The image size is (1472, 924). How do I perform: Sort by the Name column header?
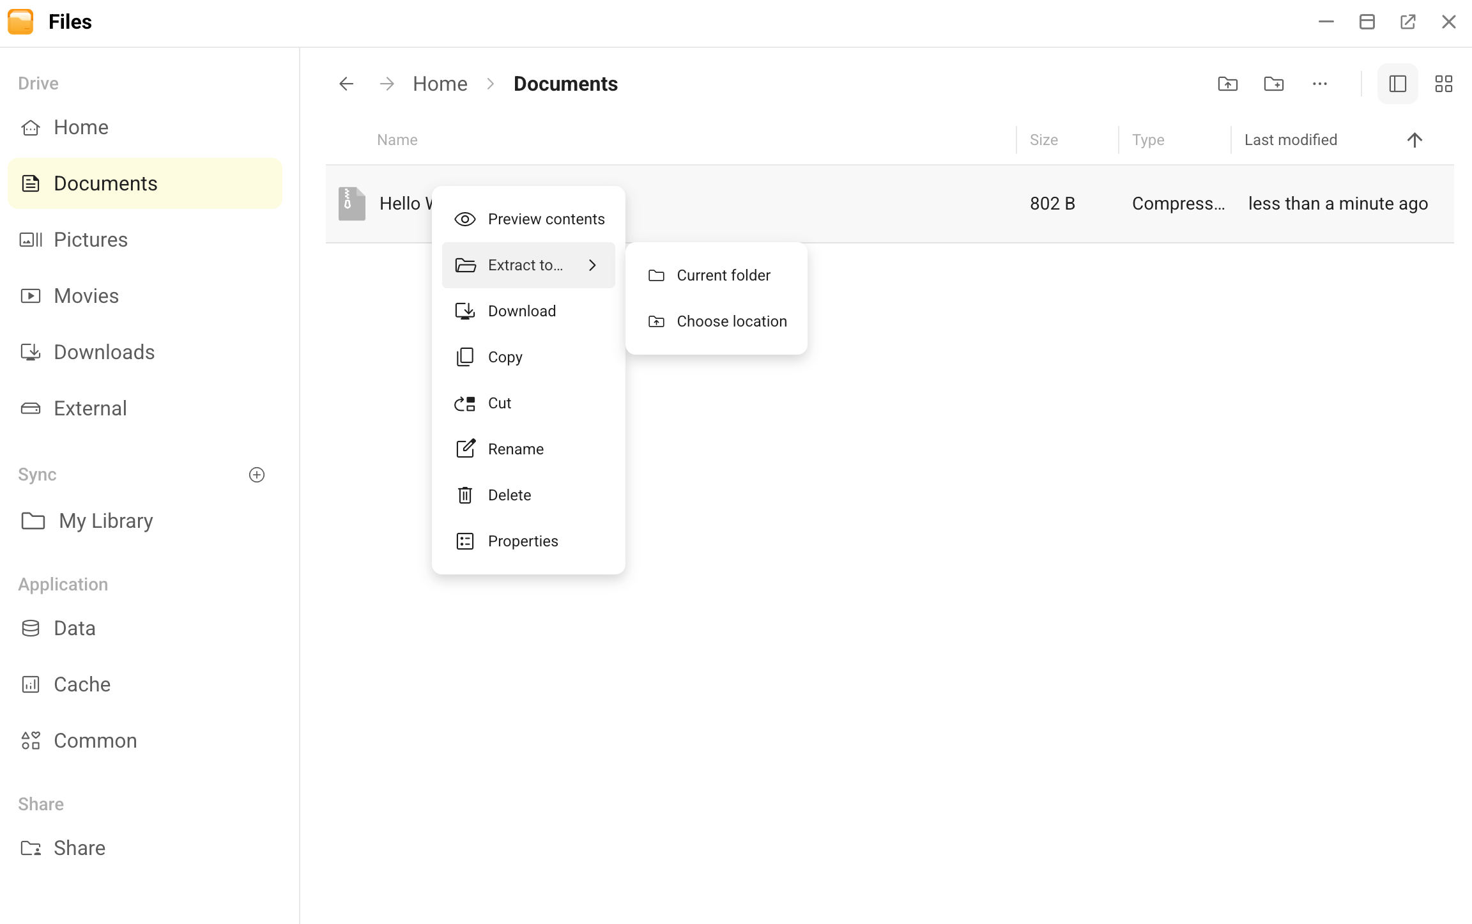(x=397, y=140)
